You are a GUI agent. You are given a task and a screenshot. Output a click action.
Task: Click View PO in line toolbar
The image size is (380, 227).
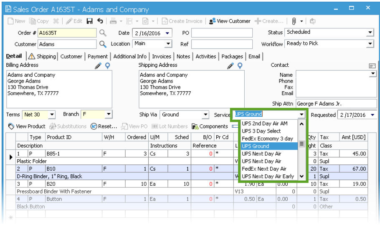coord(134,126)
